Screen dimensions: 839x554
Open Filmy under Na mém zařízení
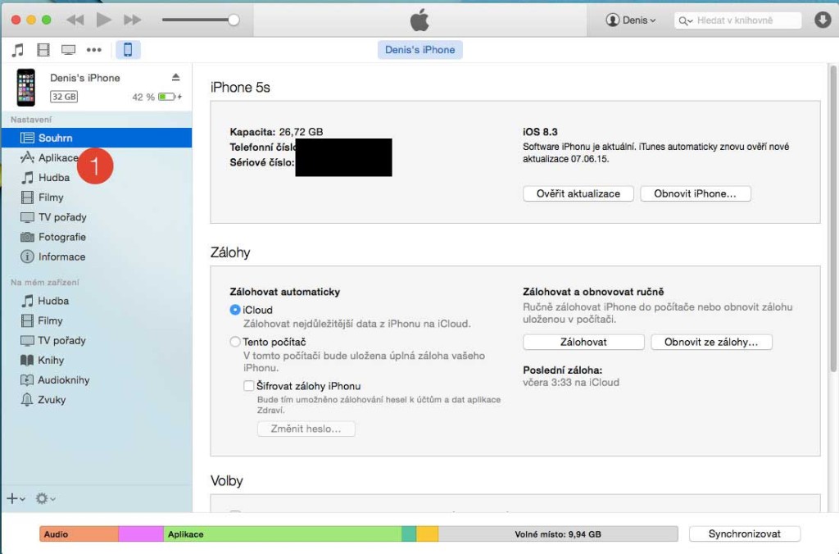pos(97,320)
